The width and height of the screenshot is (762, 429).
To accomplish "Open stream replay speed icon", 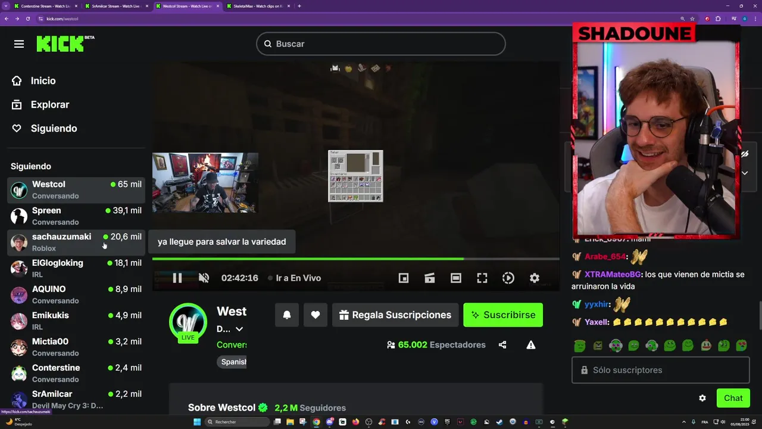I will (x=508, y=278).
